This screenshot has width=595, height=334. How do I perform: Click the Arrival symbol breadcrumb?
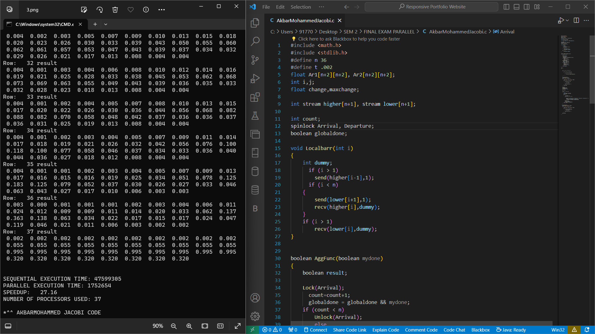click(x=504, y=32)
